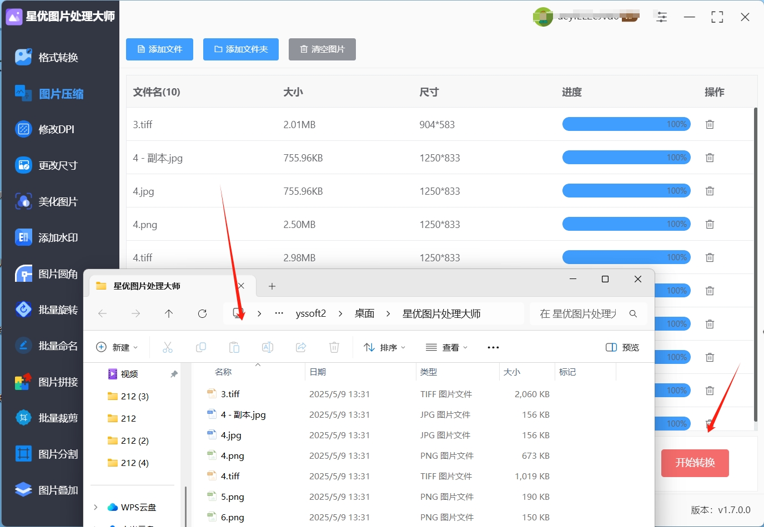Close the 星优图片处理大师 Explorer tab
Screen dimensions: 764x527
(x=241, y=286)
